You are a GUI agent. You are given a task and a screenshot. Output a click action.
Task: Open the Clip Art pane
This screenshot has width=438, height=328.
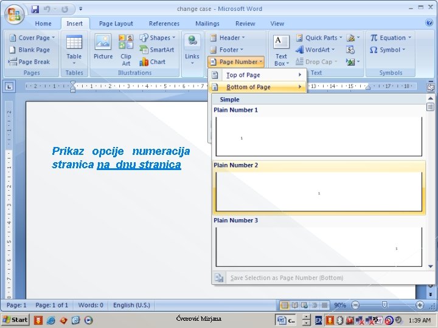coord(126,50)
